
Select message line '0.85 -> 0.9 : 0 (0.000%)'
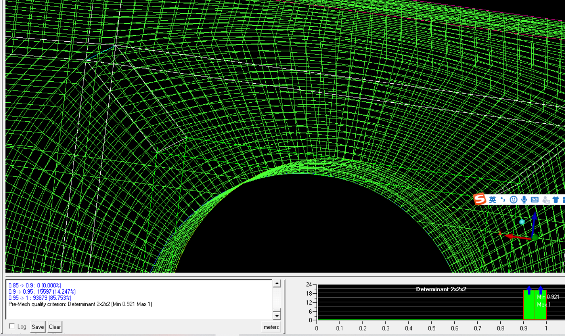[x=35, y=285]
